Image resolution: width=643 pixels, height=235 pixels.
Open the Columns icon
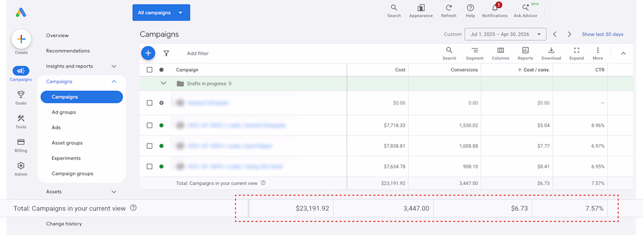click(x=500, y=50)
